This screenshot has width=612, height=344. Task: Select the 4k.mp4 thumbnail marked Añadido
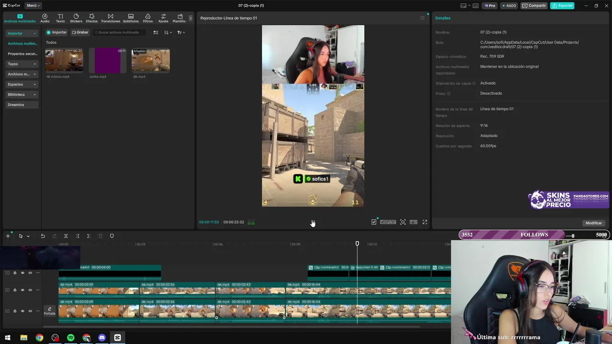pyautogui.click(x=151, y=60)
